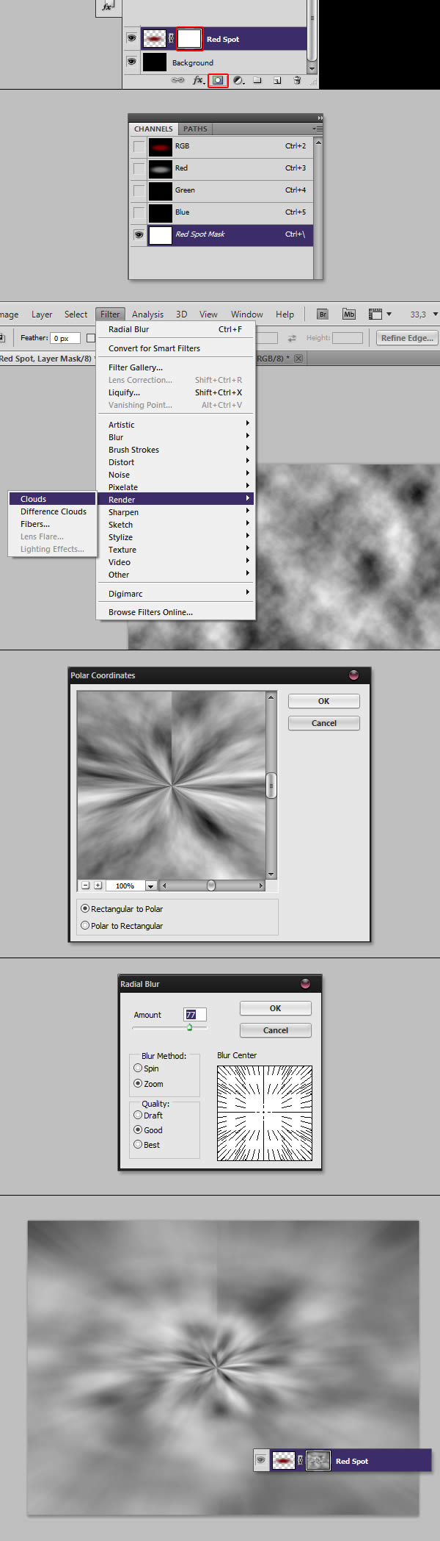Screen dimensions: 440x1541
Task: Select Draft quality
Action: (148, 1116)
